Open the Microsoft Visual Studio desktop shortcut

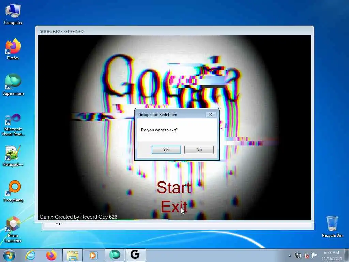[13, 125]
